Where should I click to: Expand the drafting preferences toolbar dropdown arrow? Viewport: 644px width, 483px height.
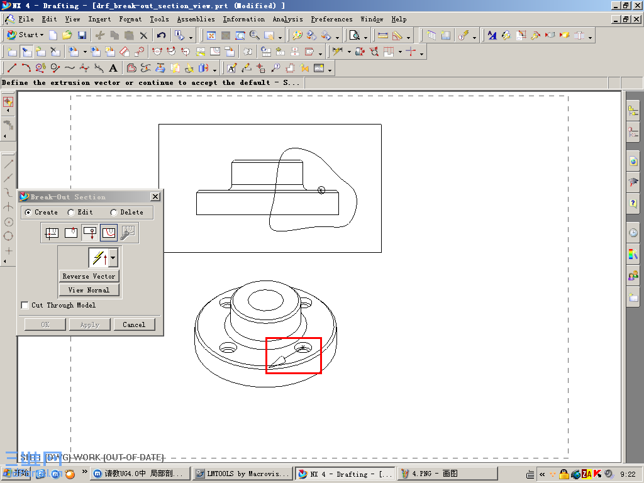(590, 37)
